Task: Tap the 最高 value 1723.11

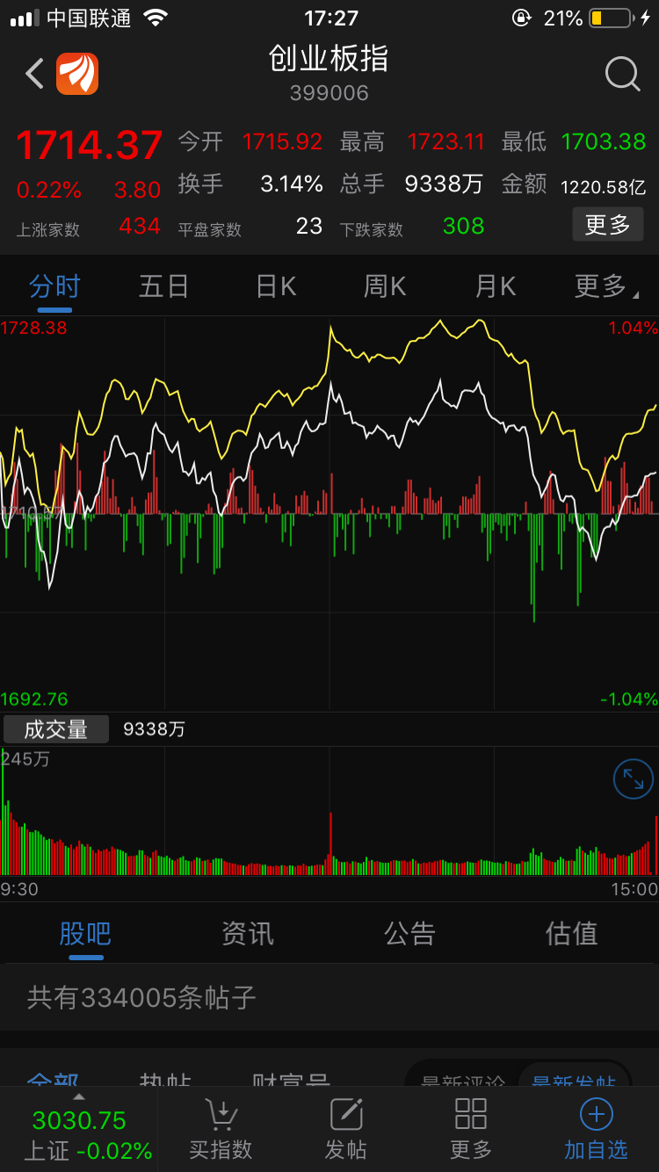Action: 445,141
